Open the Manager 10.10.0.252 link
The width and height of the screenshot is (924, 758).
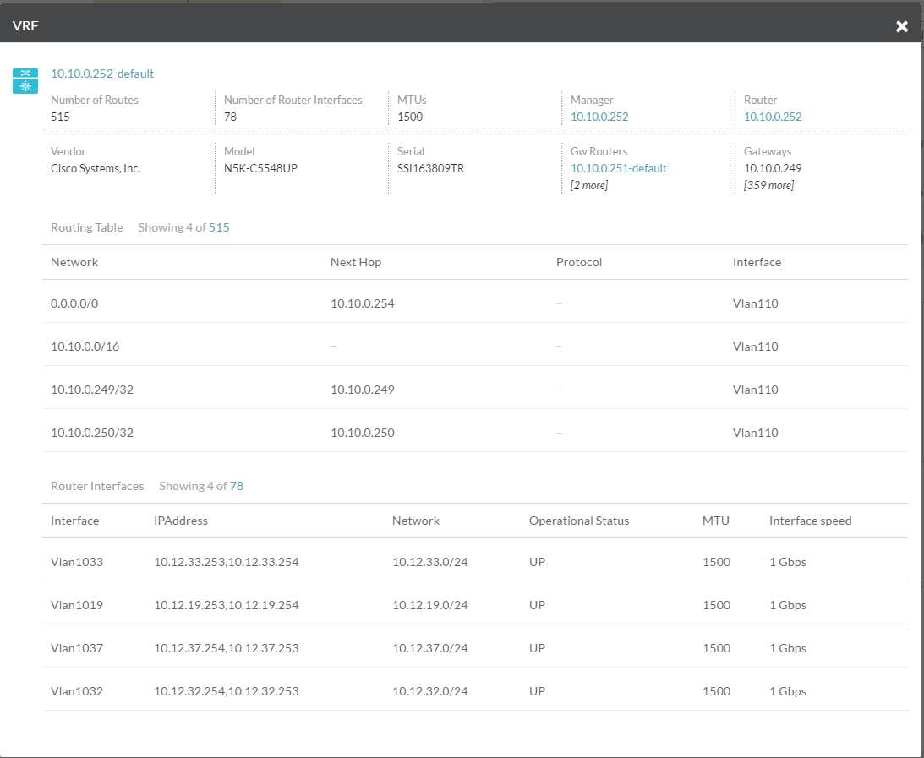pyautogui.click(x=599, y=117)
